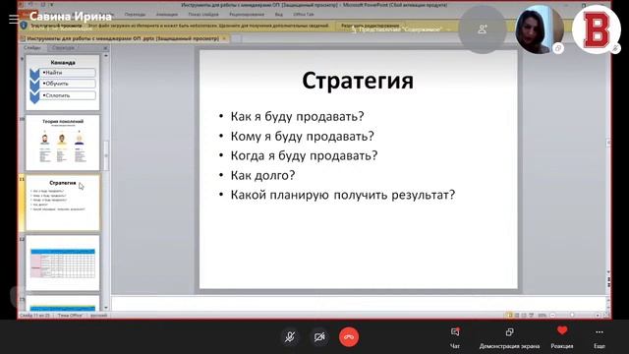Click bullet 'Когда я буду продавать?'

pos(304,155)
